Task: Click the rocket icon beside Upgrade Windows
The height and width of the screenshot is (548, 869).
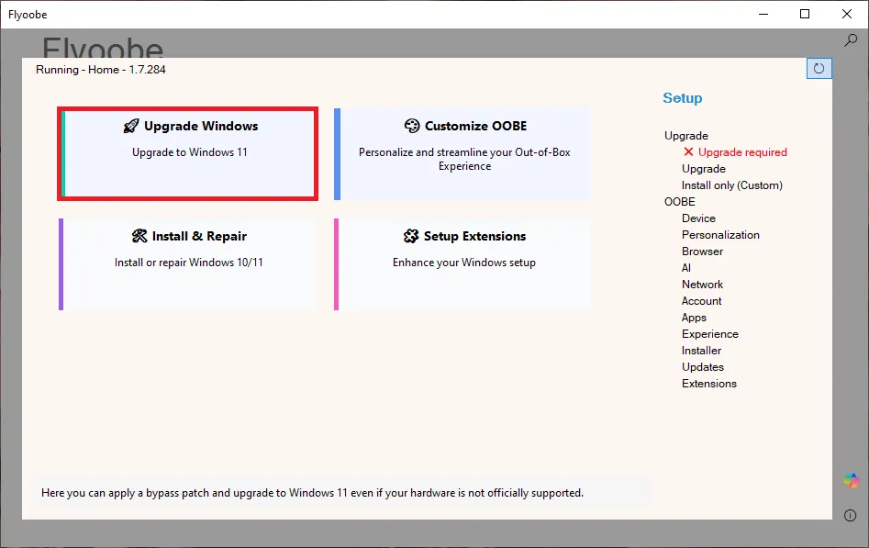Action: pyautogui.click(x=131, y=126)
